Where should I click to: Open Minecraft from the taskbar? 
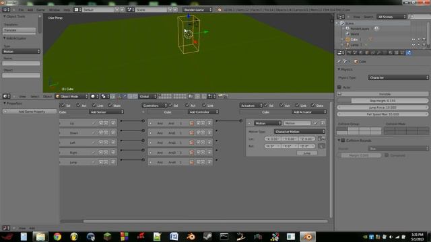click(x=107, y=237)
